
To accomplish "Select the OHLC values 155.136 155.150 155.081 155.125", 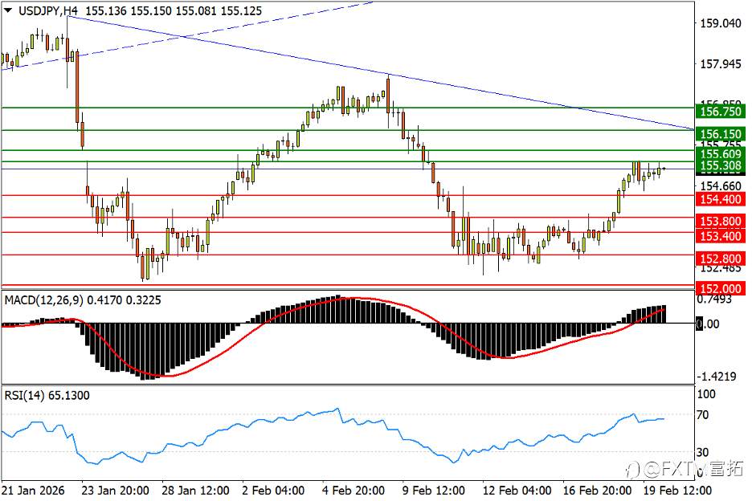I will (x=174, y=10).
